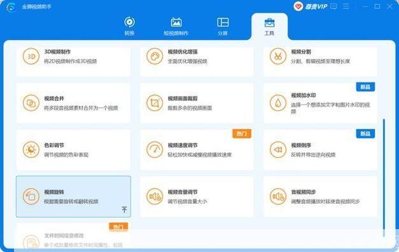399x252 pixels.
Task: Click description 将2D视频制作成3D视频
Action: click(71, 61)
